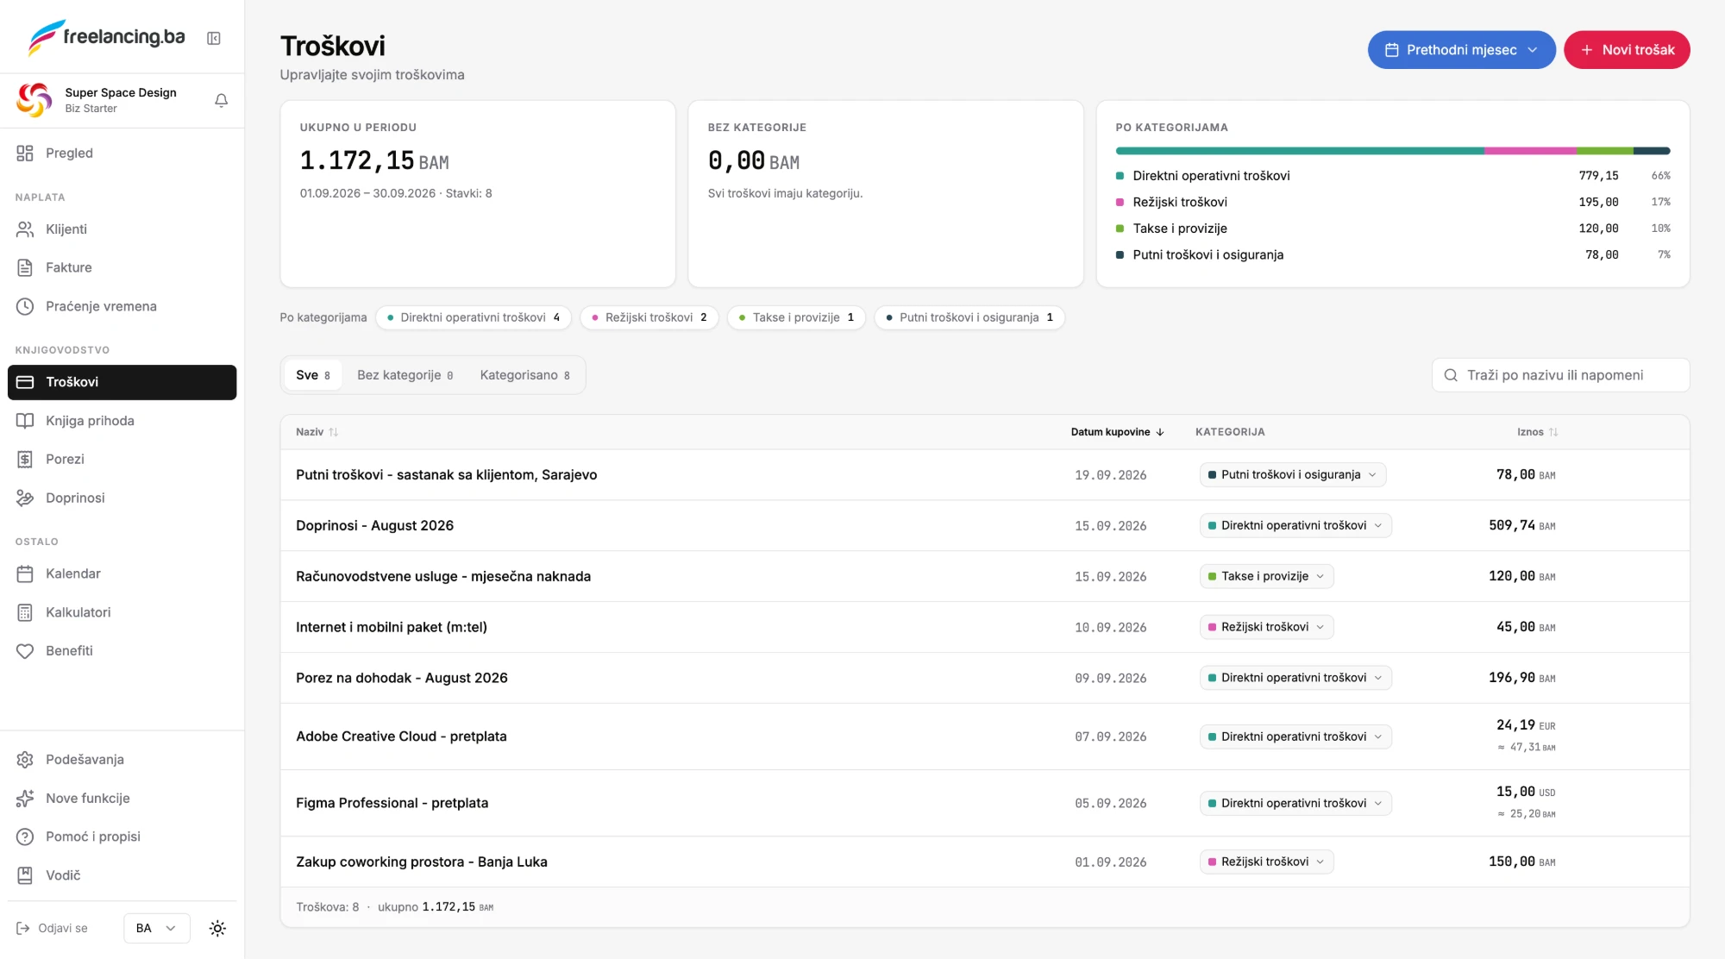Open Nove funkcije sparkle item
Viewport: 1725px width, 959px height.
(122, 799)
